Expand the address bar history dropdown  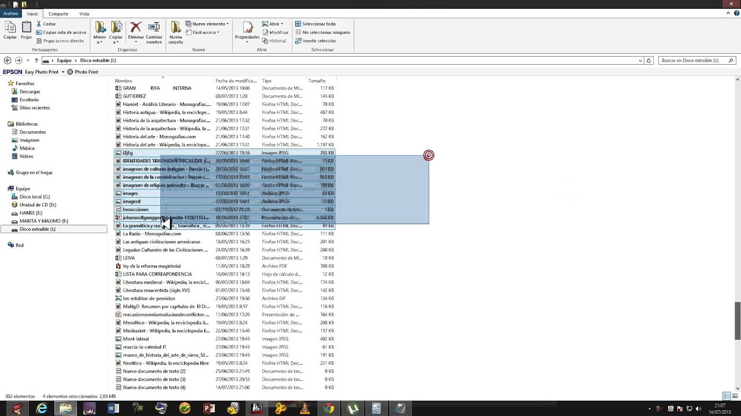tap(640, 60)
